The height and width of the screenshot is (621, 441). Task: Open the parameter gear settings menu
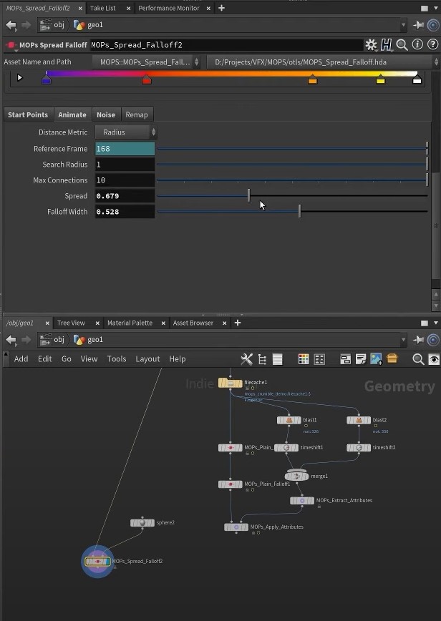pos(371,45)
